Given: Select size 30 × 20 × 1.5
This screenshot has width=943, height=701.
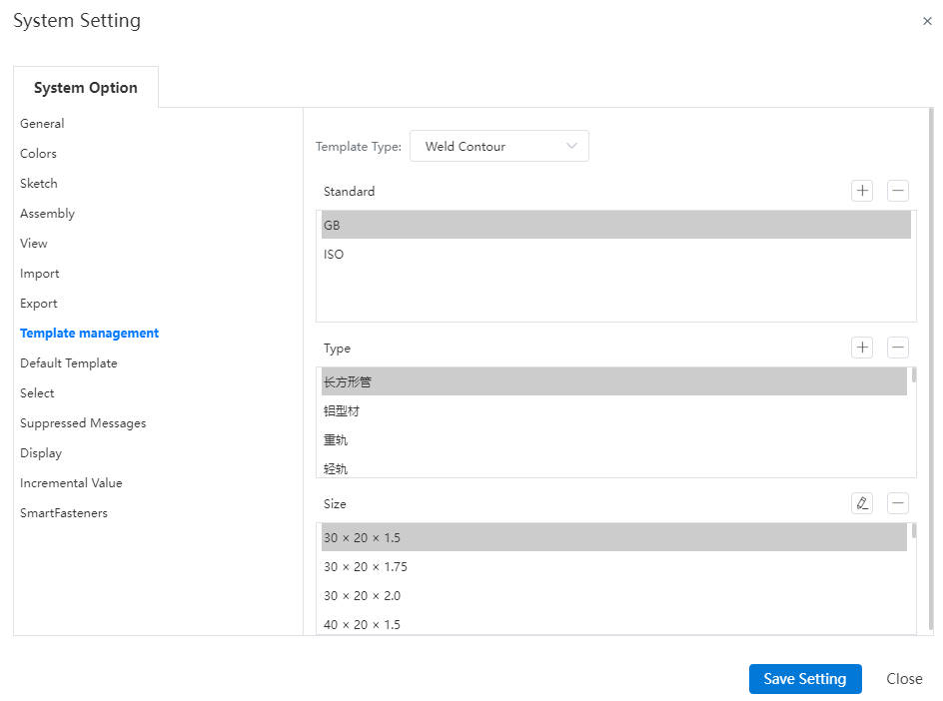Looking at the screenshot, I should [x=614, y=537].
